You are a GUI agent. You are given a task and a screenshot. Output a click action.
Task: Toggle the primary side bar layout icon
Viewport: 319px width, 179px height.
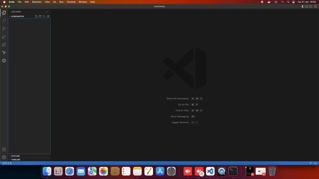click(303, 6)
